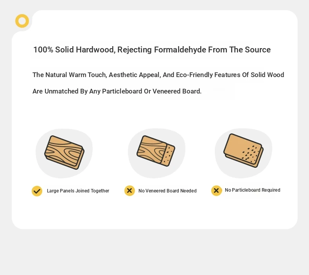This screenshot has width=309, height=275.
Task: Click the speckled end of veneered board icon
Action: pyautogui.click(x=169, y=156)
